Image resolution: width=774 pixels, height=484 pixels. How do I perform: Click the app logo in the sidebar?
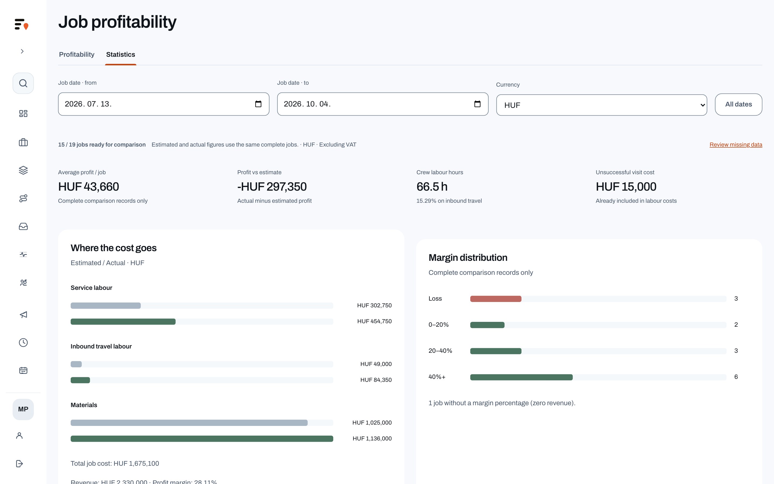pyautogui.click(x=21, y=24)
